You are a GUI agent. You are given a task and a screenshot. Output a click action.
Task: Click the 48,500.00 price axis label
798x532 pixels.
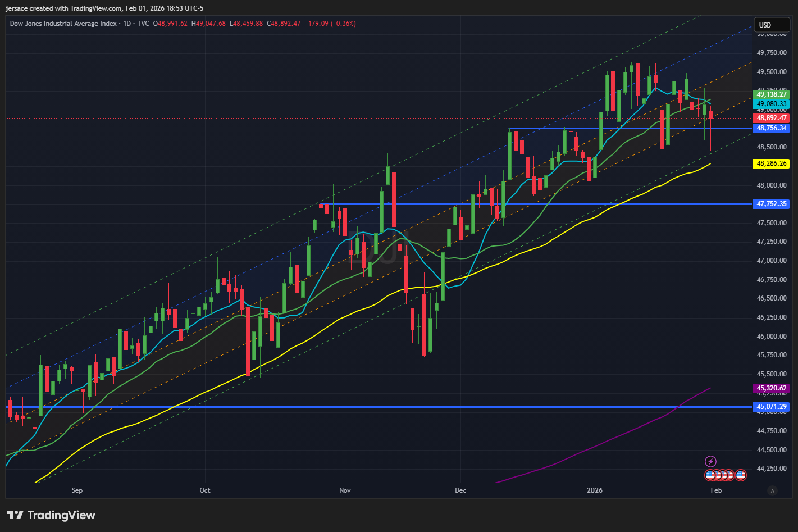(x=772, y=147)
